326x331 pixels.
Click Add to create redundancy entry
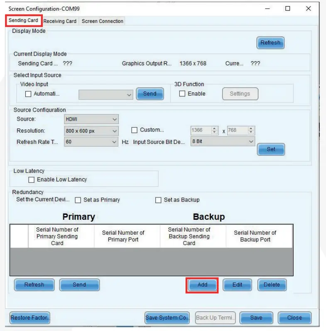pyautogui.click(x=202, y=285)
